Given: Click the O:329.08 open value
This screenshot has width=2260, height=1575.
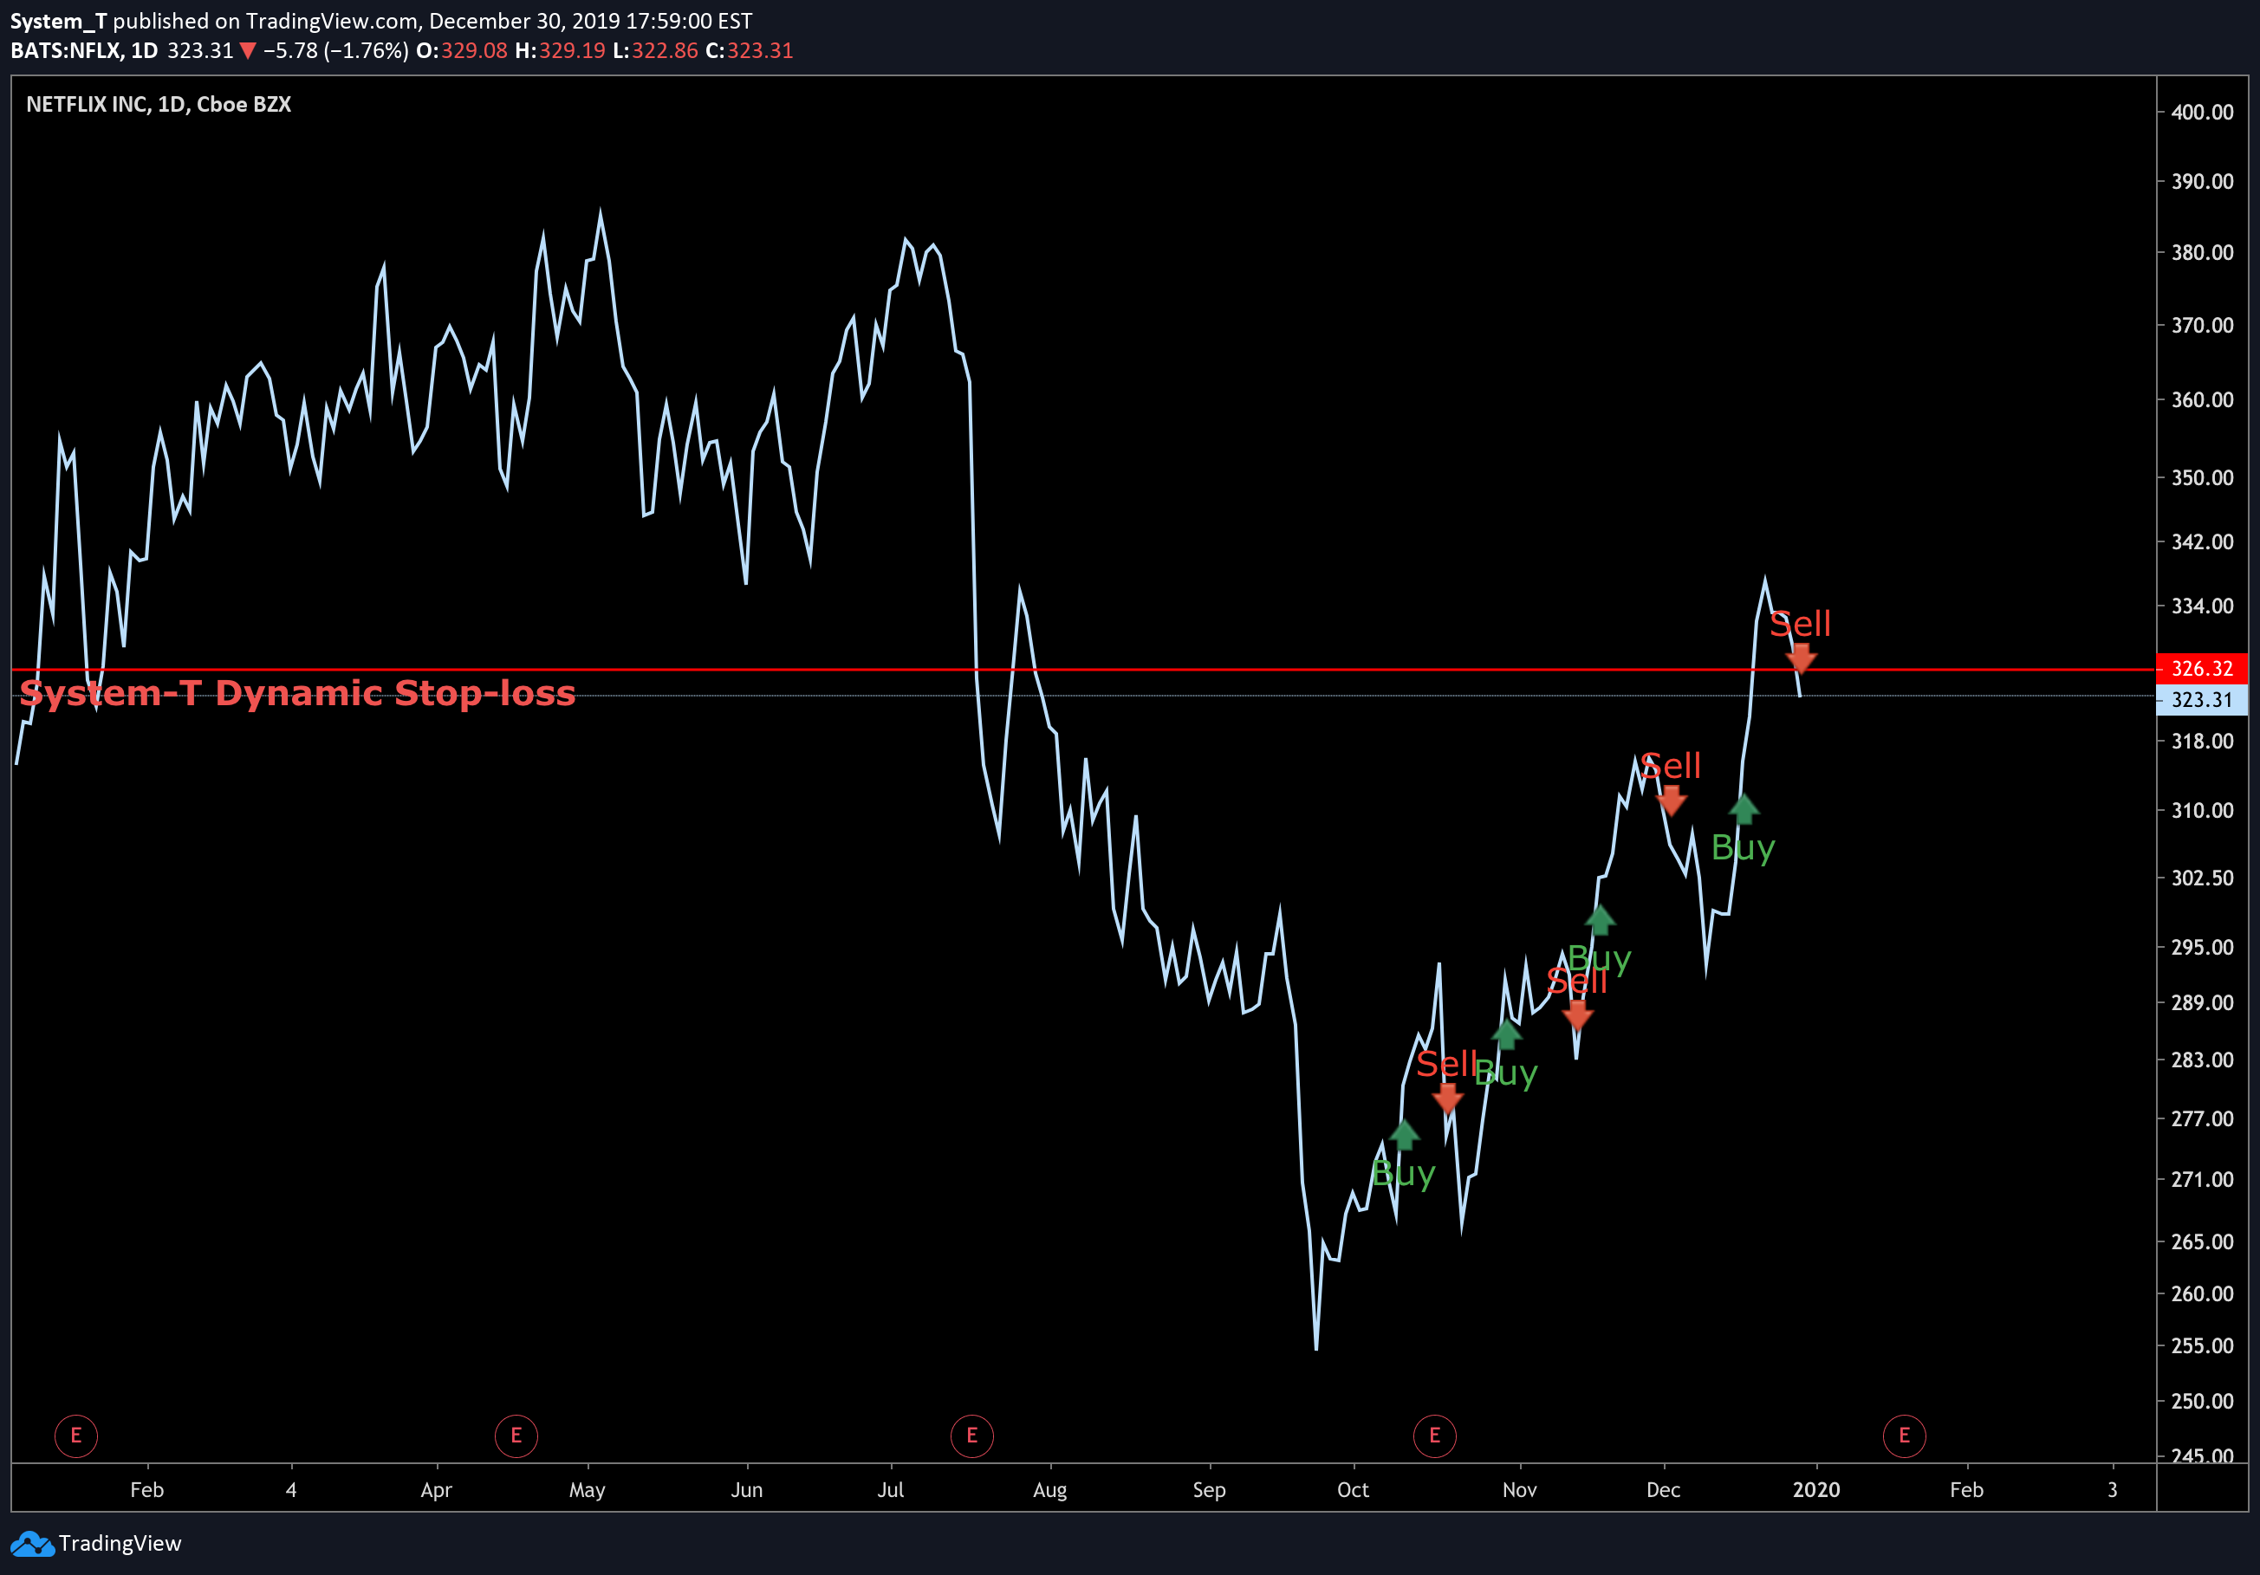Looking at the screenshot, I should [462, 50].
